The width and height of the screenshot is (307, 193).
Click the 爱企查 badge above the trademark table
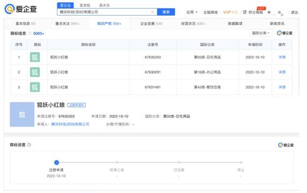284,33
